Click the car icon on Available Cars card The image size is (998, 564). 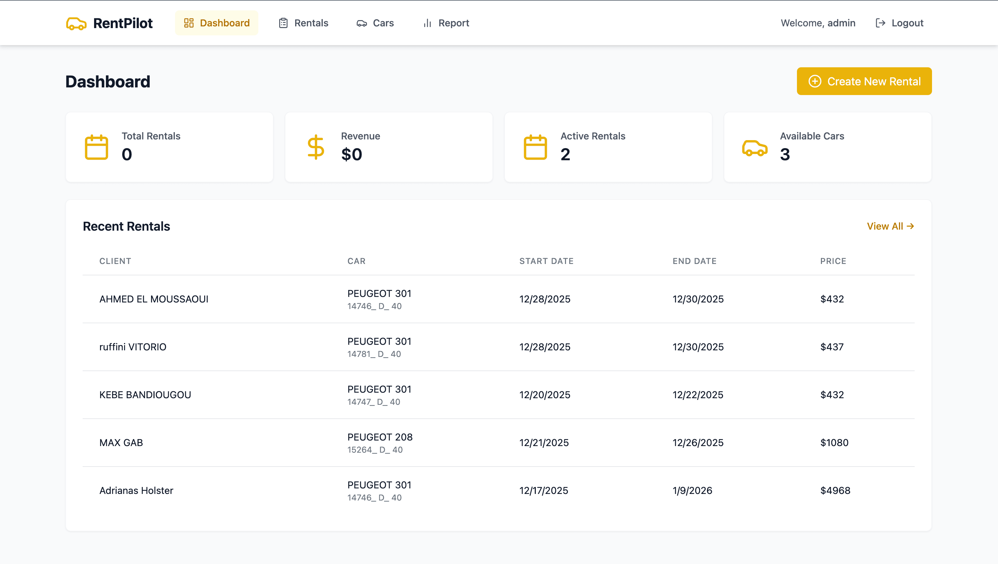pyautogui.click(x=754, y=147)
